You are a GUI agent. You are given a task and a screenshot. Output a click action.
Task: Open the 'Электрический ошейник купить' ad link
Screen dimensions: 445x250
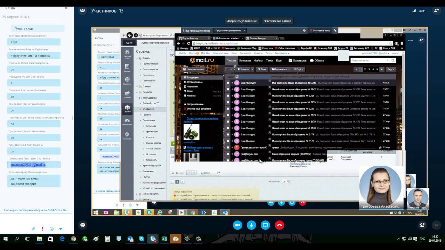[201, 120]
